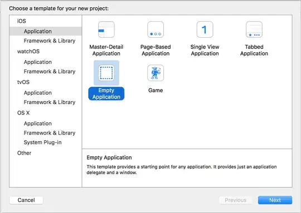301x213 pixels.
Task: Open iOS Application category in sidebar
Action: tap(46, 31)
